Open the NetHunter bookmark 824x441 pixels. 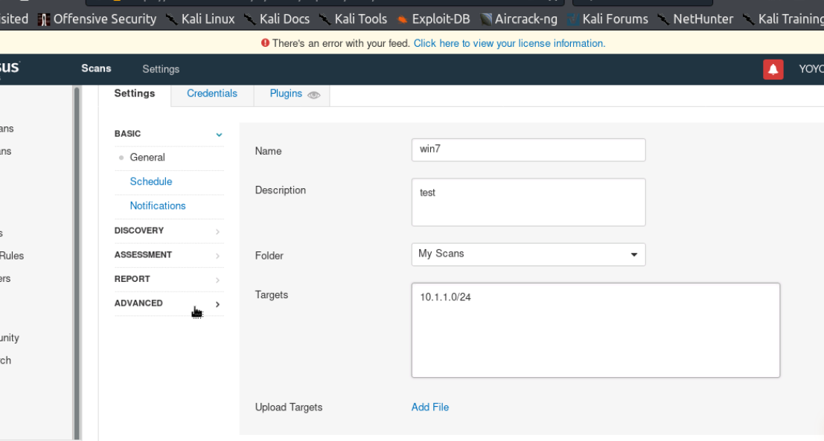[x=695, y=19]
